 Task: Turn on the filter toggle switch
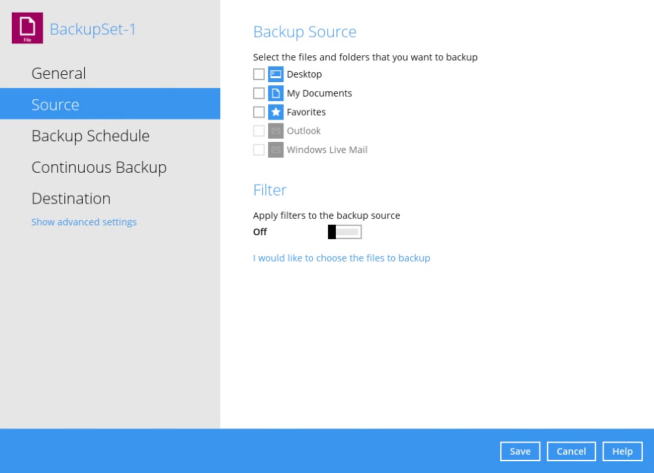click(344, 231)
